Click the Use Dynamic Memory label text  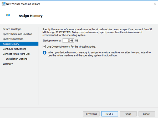pyautogui.click(x=71, y=47)
